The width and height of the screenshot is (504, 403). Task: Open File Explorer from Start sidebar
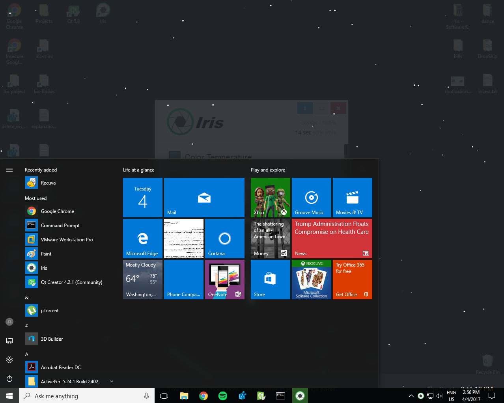pyautogui.click(x=9, y=341)
